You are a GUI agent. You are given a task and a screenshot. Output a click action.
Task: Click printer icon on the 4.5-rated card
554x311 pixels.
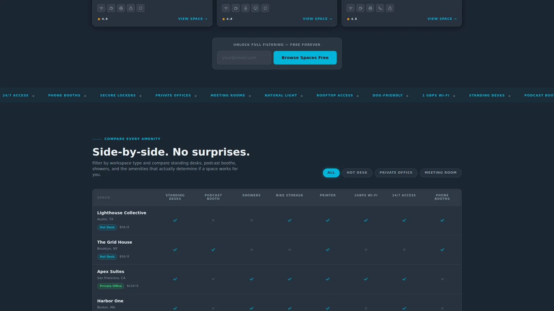pos(370,8)
